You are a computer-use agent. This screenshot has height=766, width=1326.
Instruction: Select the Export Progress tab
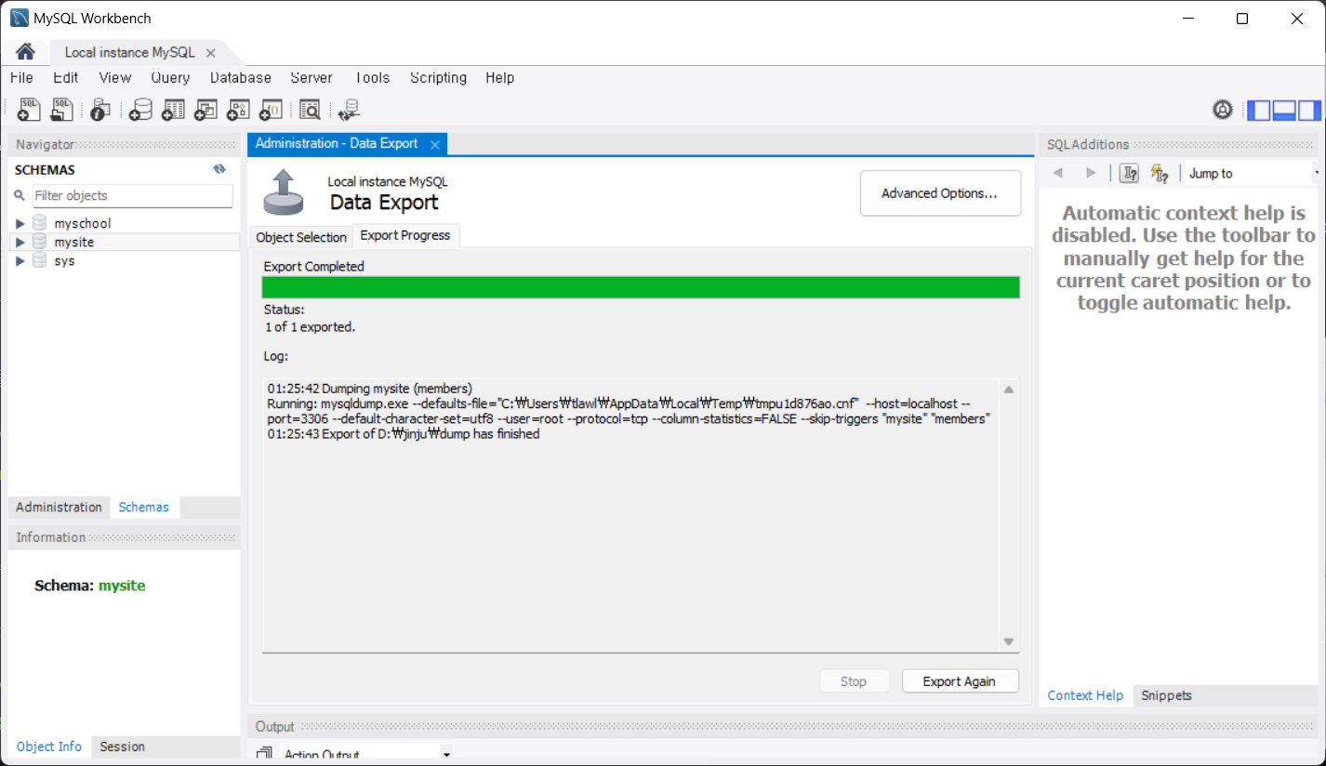pos(405,235)
